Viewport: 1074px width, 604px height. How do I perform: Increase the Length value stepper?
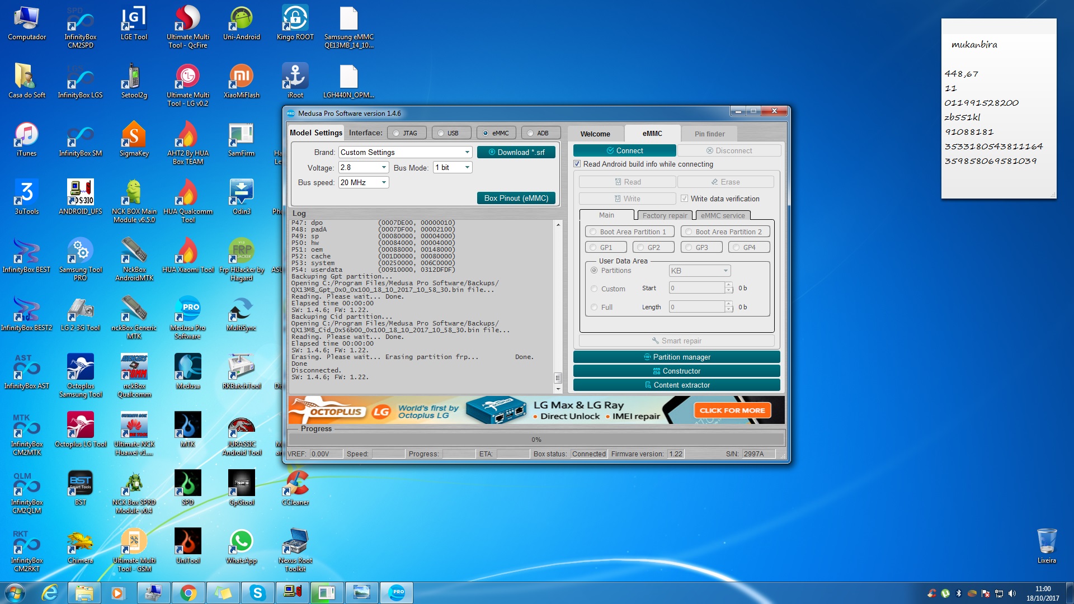point(728,304)
